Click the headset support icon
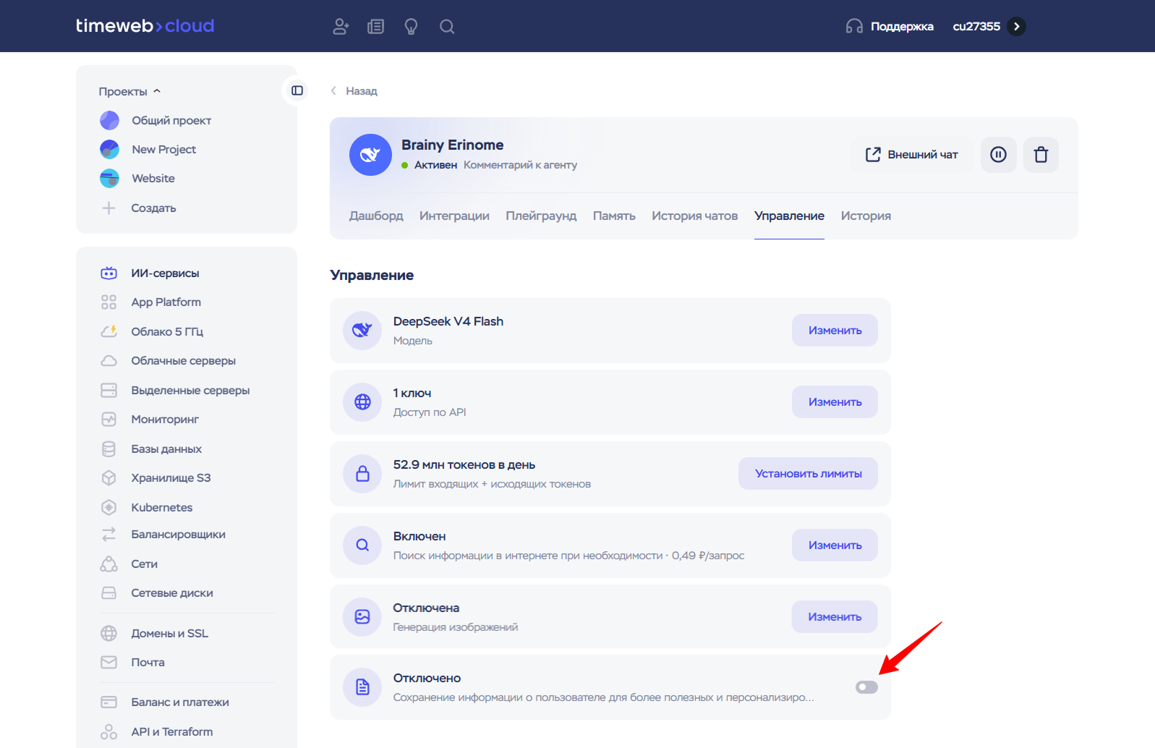Screen dimensions: 1155x748 [x=854, y=27]
